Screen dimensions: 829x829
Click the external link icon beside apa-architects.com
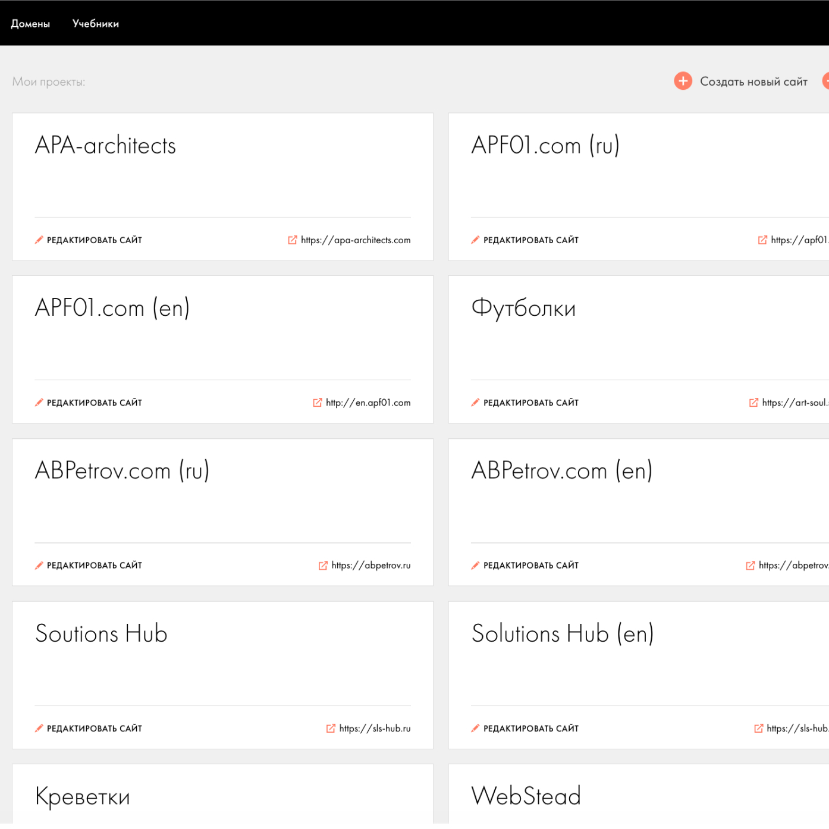point(293,240)
